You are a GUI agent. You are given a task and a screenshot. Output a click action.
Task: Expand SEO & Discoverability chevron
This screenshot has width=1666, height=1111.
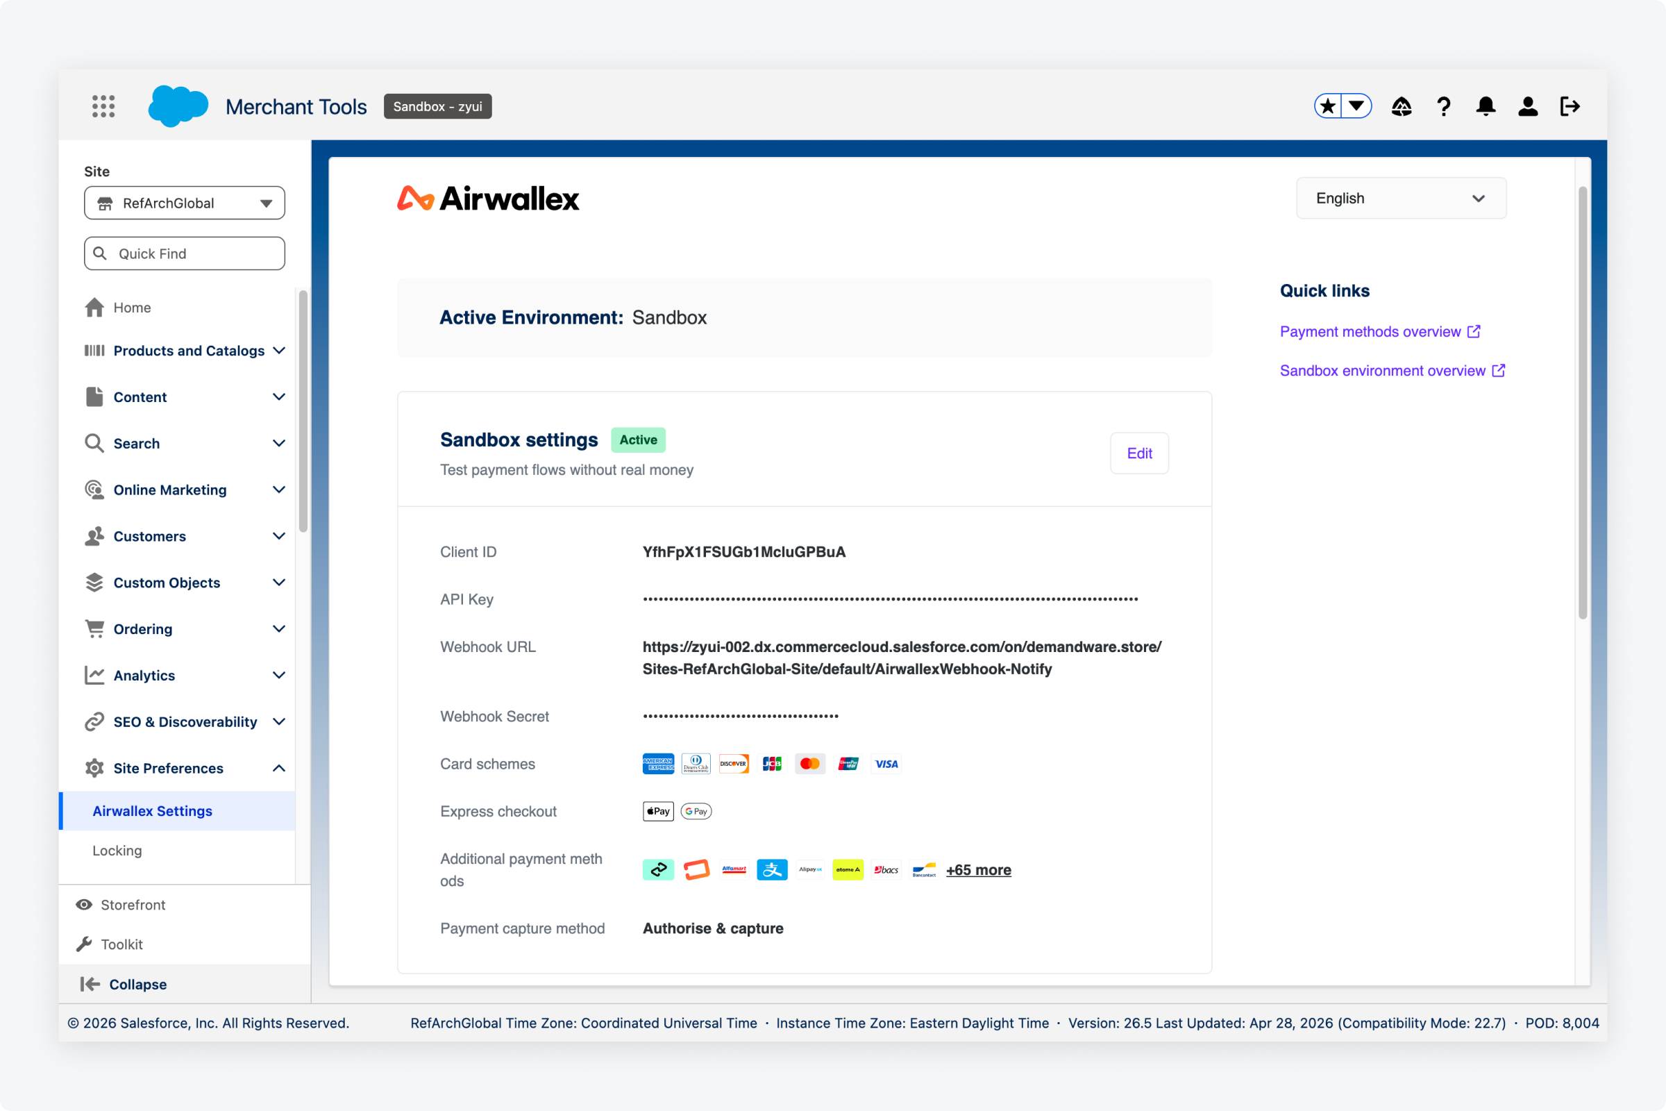pyautogui.click(x=279, y=722)
